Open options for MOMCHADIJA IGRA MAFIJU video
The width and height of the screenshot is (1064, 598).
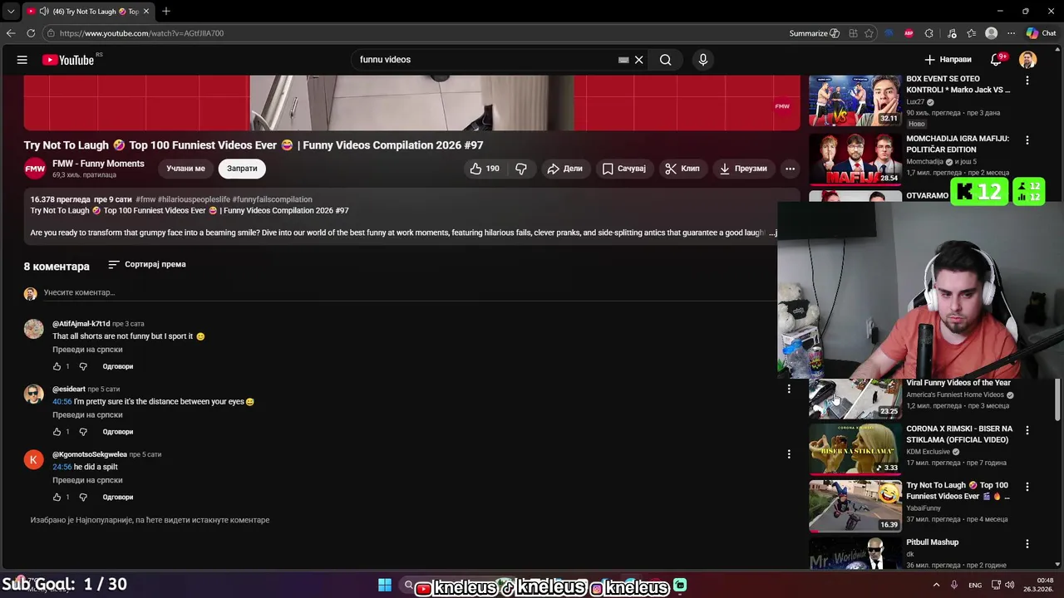1027,140
